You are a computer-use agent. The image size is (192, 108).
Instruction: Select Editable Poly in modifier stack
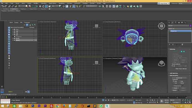pyautogui.click(x=180, y=31)
